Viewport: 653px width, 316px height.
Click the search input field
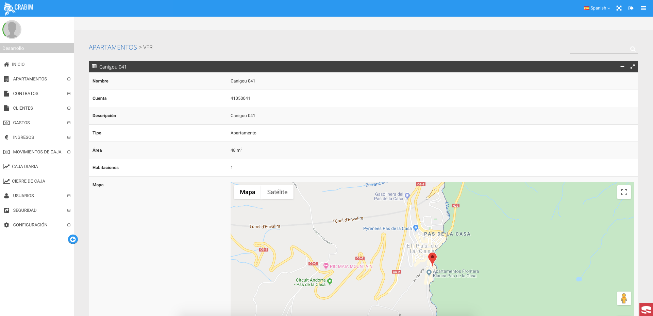pos(599,49)
